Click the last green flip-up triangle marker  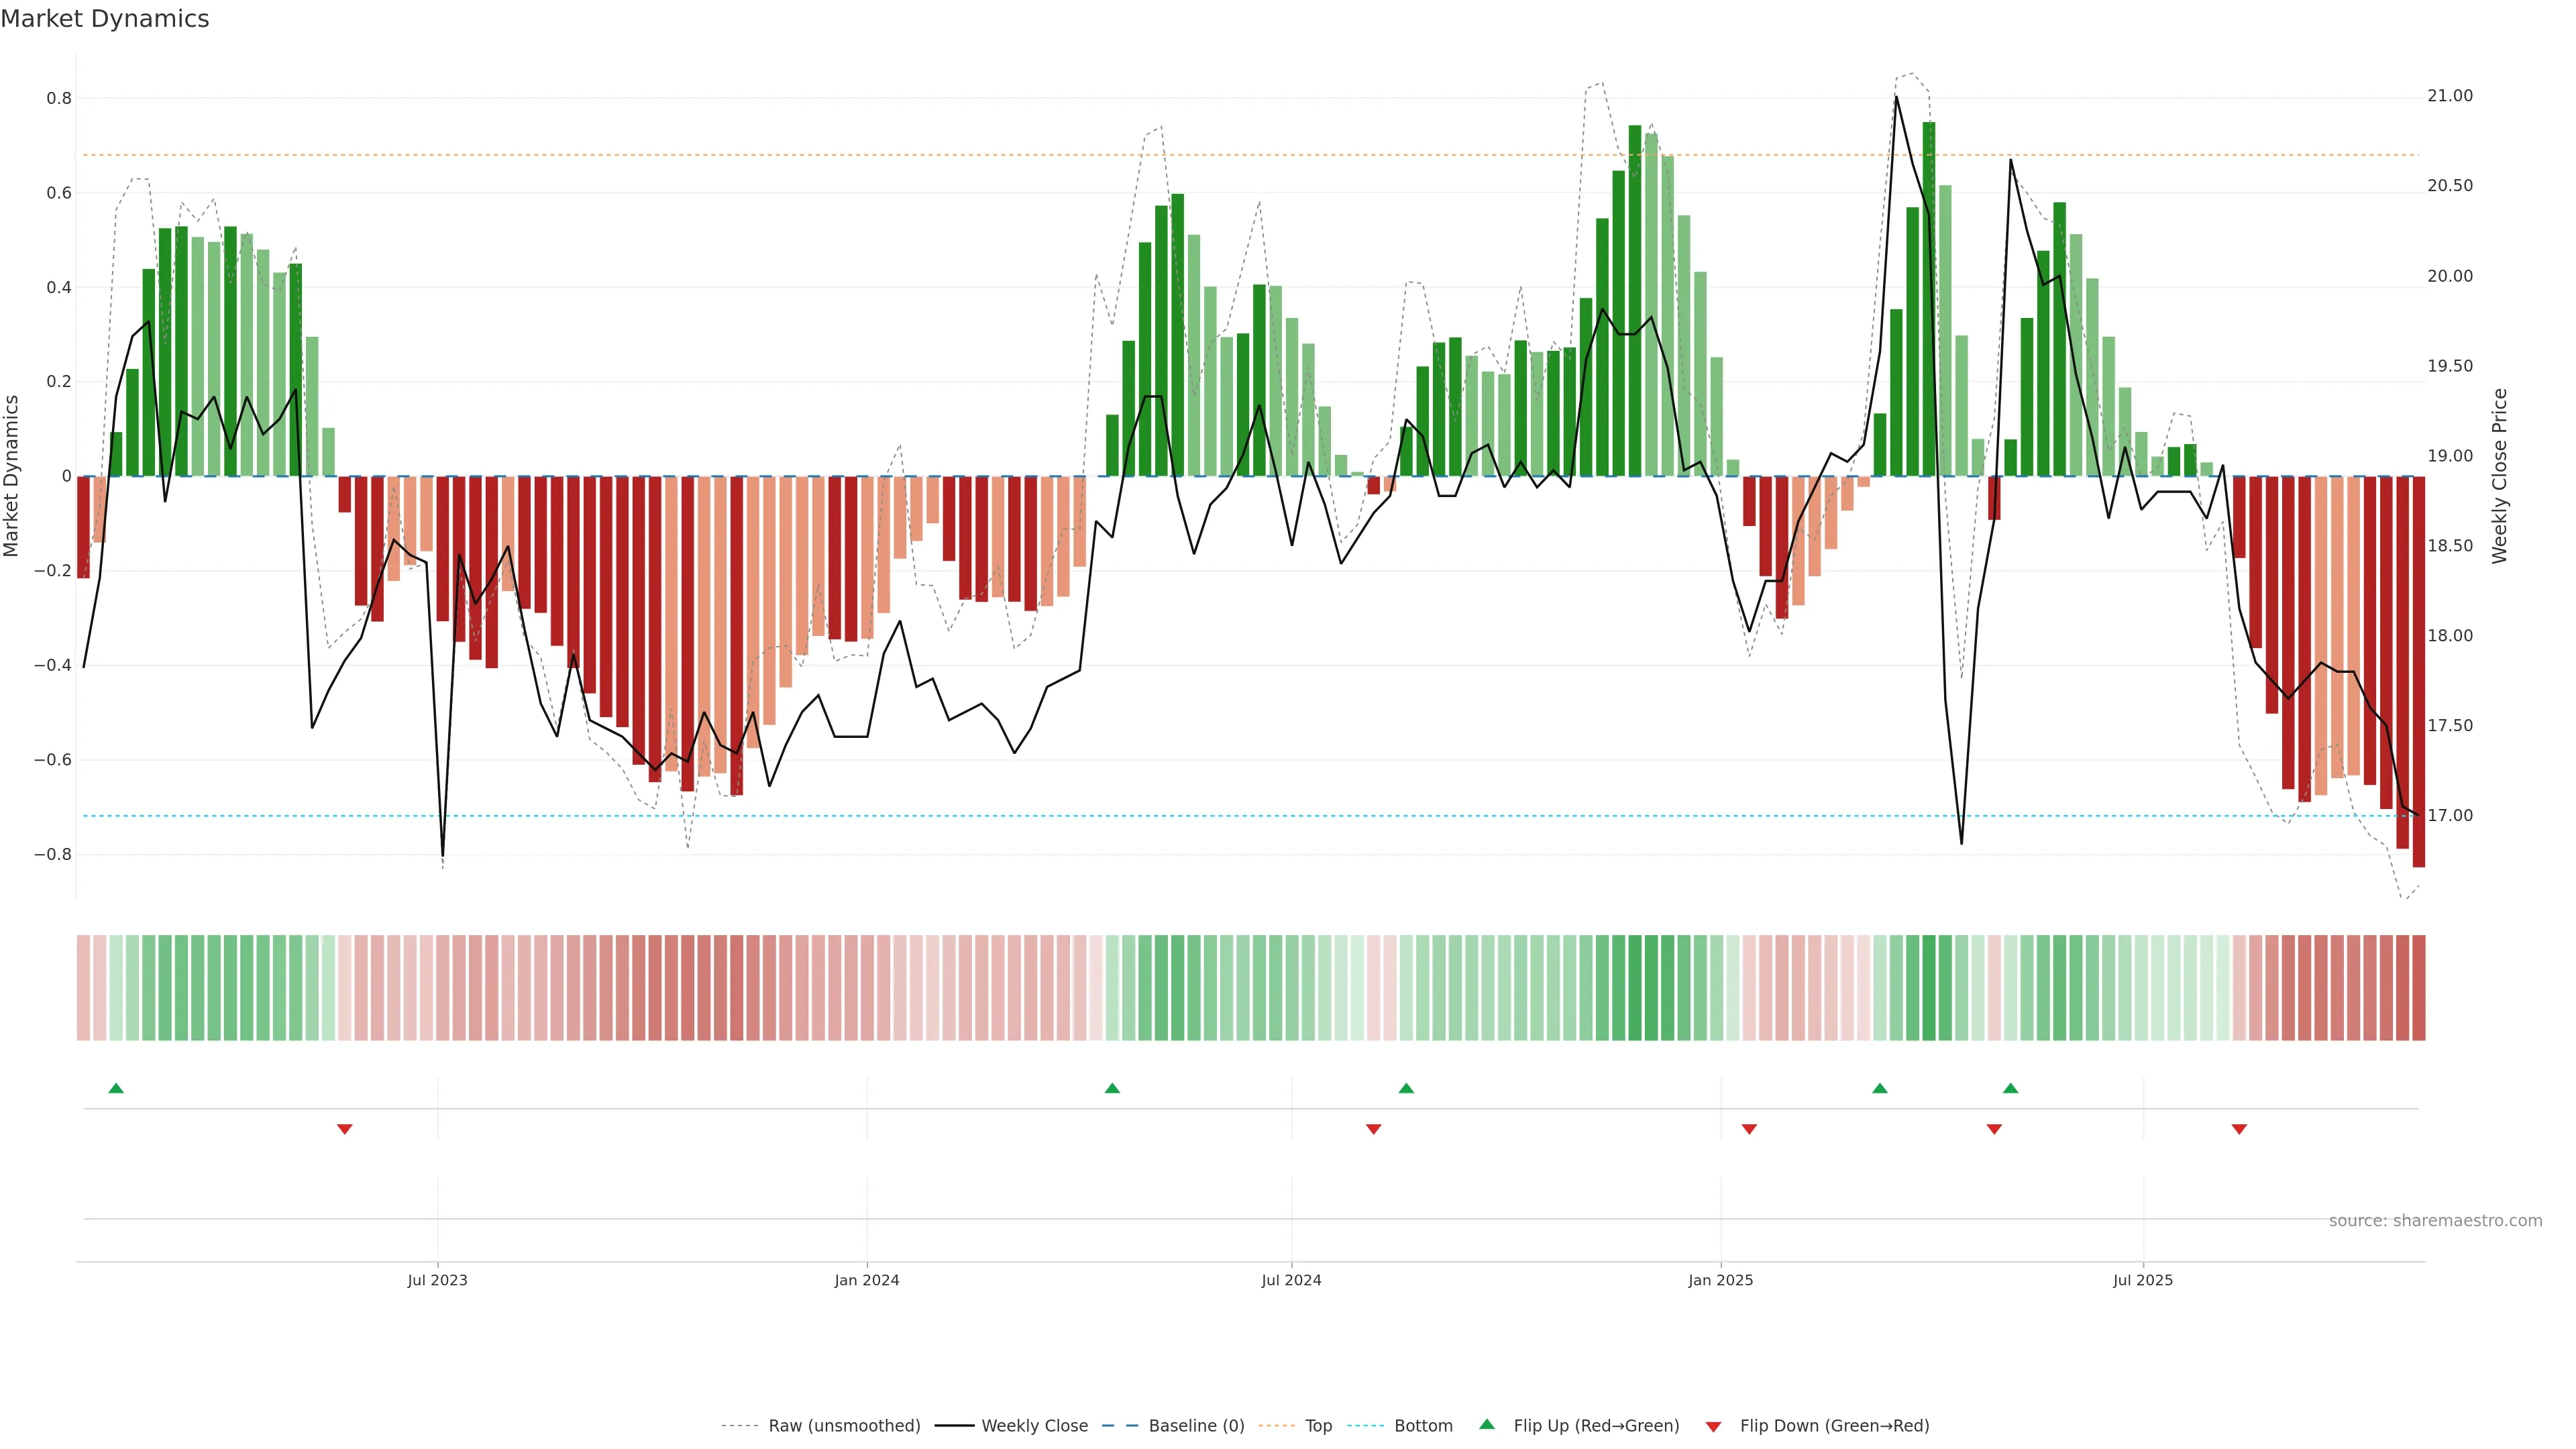(x=2010, y=1088)
